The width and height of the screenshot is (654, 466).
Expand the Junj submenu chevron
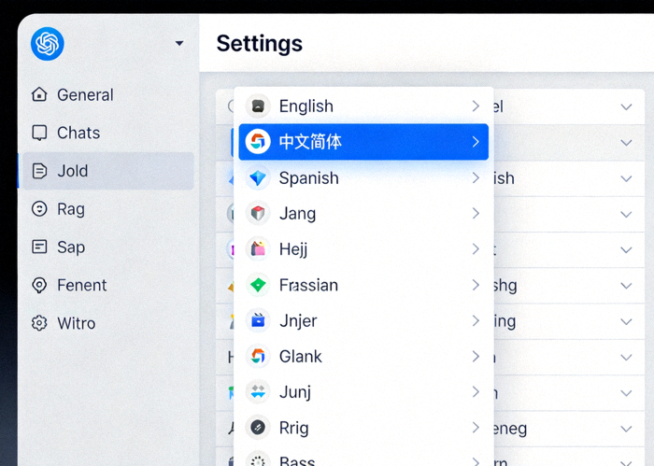(x=476, y=392)
